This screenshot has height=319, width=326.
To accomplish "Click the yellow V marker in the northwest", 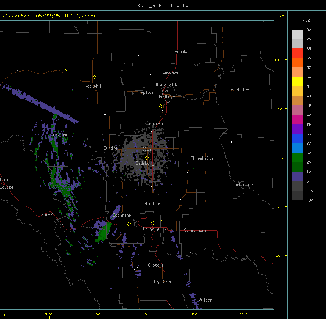I will click(x=66, y=70).
